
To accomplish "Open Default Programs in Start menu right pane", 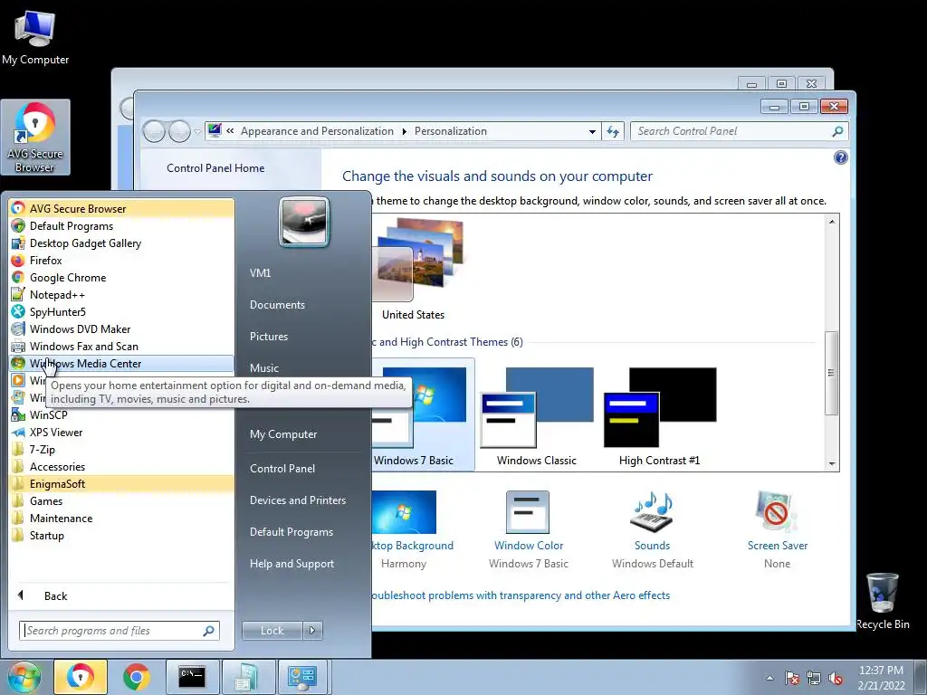I will (x=291, y=532).
